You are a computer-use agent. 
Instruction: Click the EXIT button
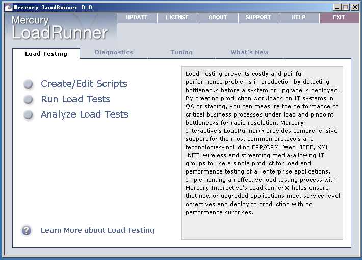pos(339,18)
